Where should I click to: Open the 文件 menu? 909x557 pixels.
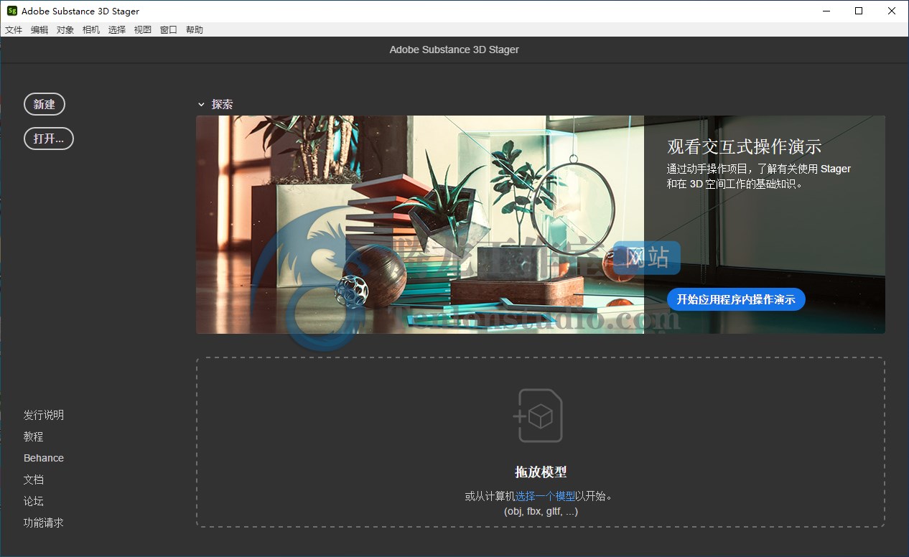click(x=14, y=29)
